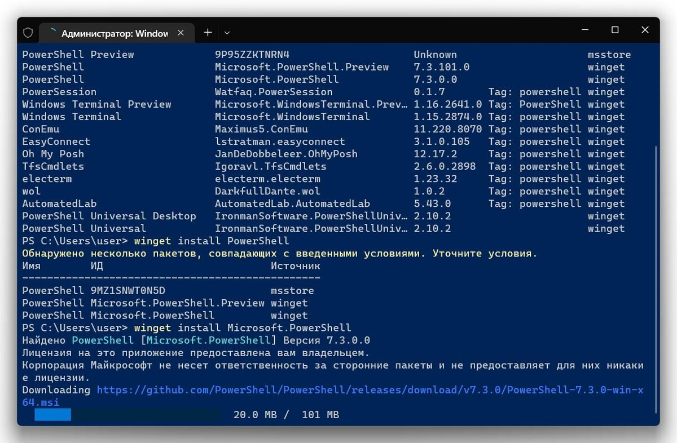Select the Администратор: Windows PowerShell tab
The height and width of the screenshot is (443, 677).
point(116,33)
